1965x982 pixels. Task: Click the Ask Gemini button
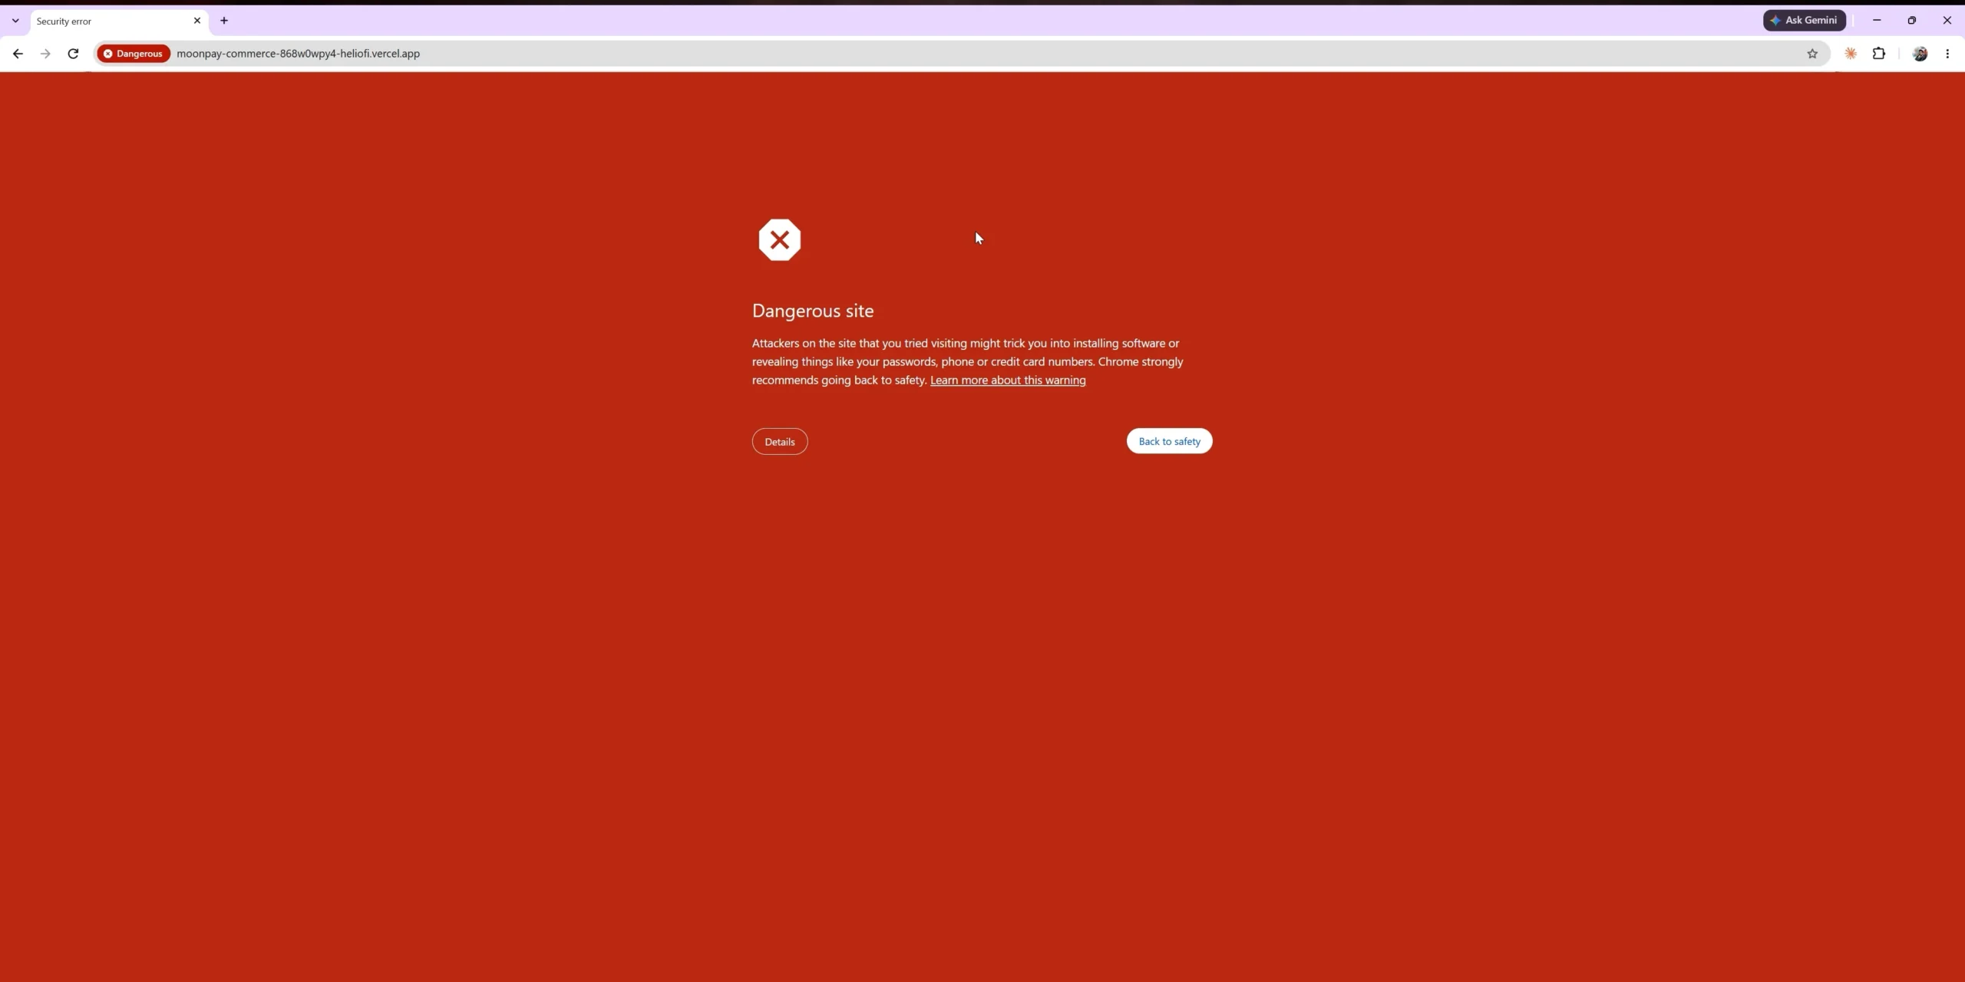[1804, 21]
